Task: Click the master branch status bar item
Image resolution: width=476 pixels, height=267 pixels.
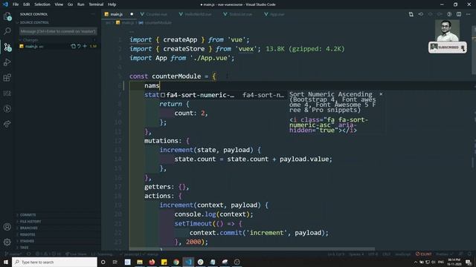Action: (x=13, y=254)
